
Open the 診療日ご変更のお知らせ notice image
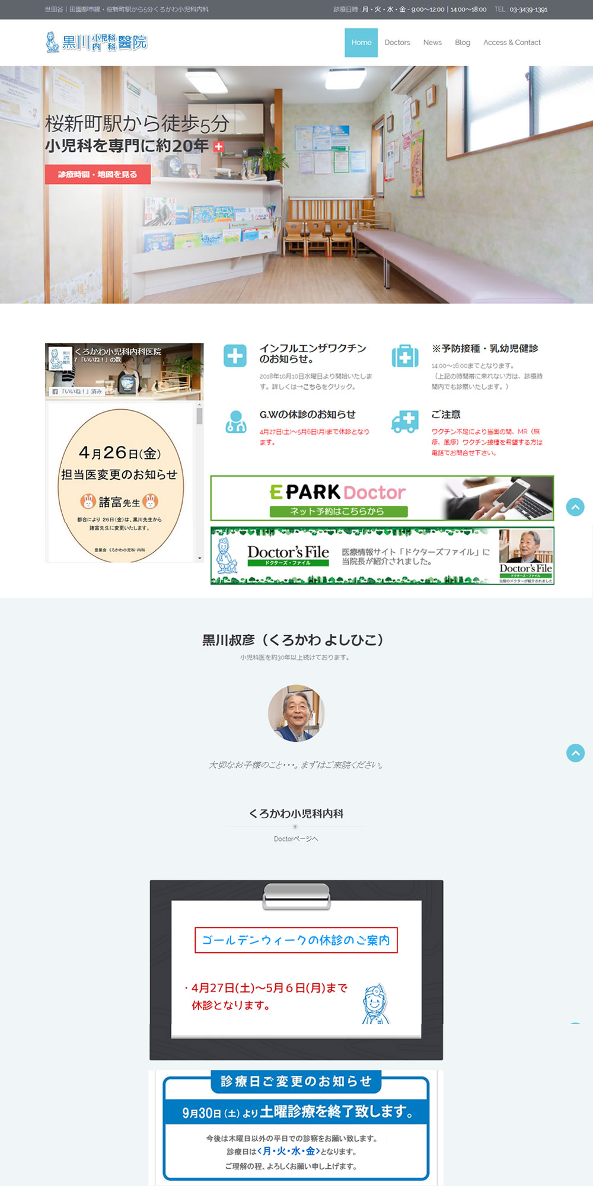(296, 1127)
